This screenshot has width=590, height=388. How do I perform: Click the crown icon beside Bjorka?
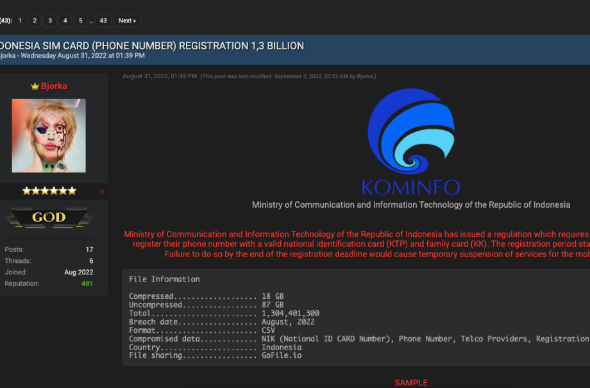35,86
